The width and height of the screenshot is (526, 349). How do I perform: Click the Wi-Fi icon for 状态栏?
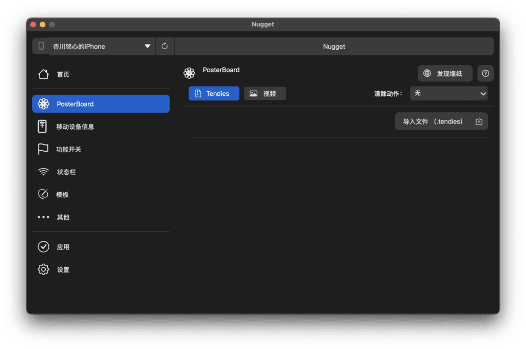click(44, 172)
